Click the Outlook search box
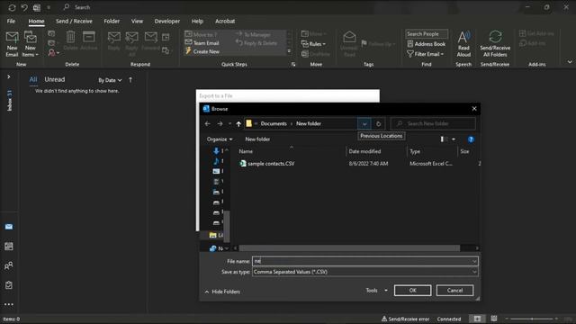 82,7
